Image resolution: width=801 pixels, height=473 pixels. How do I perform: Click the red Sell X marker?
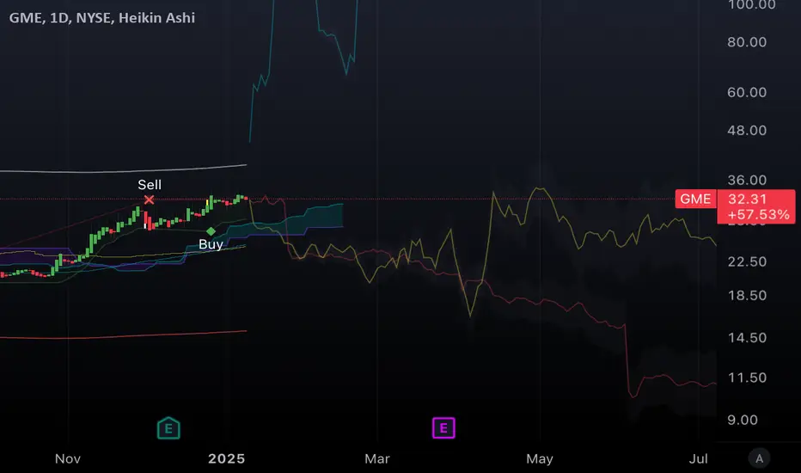point(149,200)
